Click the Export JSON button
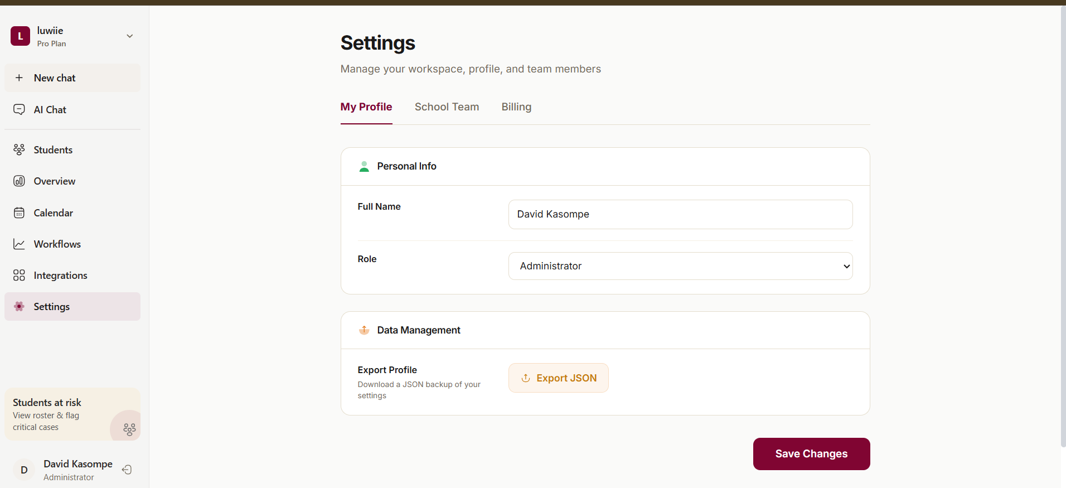The height and width of the screenshot is (488, 1066). [x=558, y=378]
